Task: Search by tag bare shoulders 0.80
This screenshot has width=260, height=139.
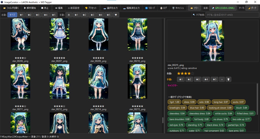Action: [180, 119]
